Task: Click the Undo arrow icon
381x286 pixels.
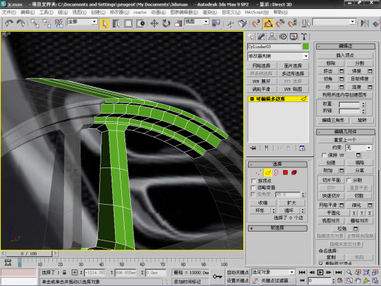Action: 9,23
